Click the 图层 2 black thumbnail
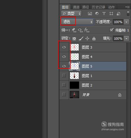 click(74, 85)
